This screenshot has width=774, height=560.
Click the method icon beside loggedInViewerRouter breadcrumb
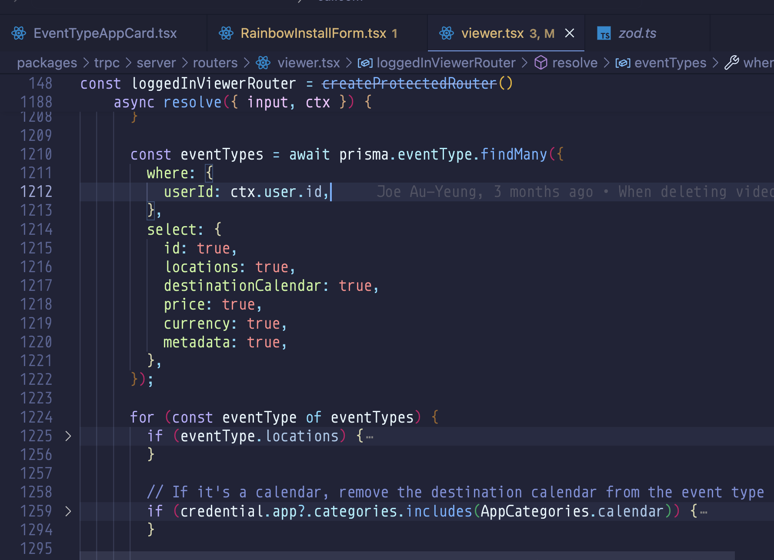coord(365,63)
